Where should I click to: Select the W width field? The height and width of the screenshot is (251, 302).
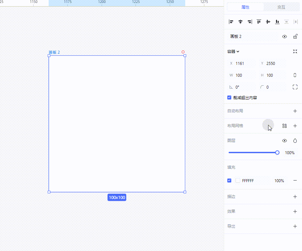(x=242, y=75)
